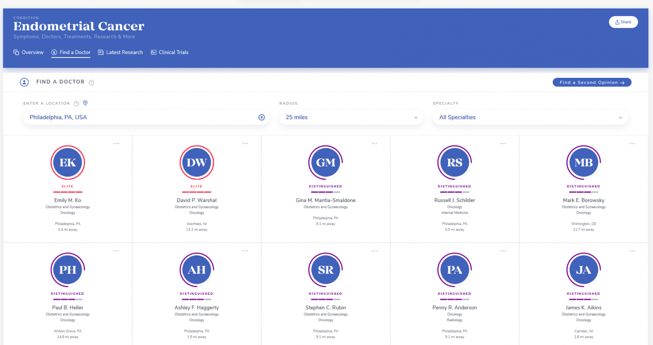Click Find a Second Opinion button
This screenshot has width=653, height=345.
coord(591,83)
